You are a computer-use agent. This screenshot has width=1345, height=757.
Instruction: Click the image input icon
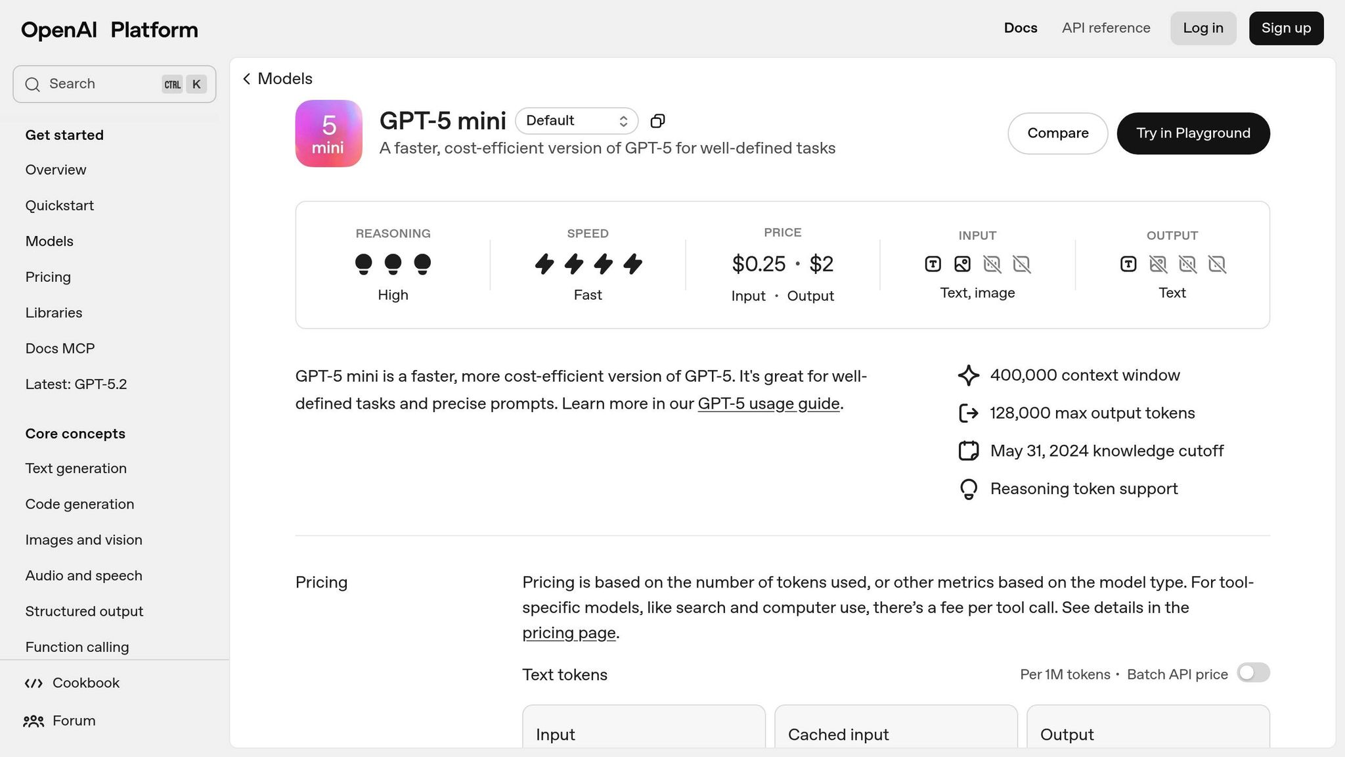[962, 264]
